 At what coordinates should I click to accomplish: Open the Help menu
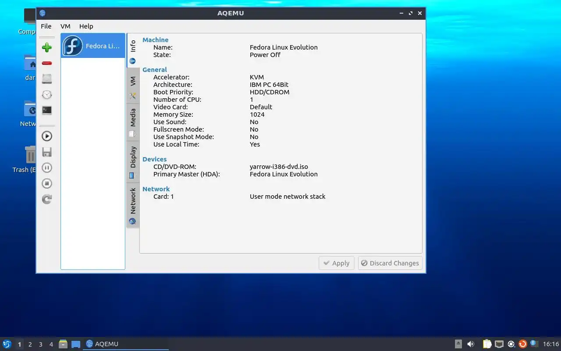tap(86, 26)
